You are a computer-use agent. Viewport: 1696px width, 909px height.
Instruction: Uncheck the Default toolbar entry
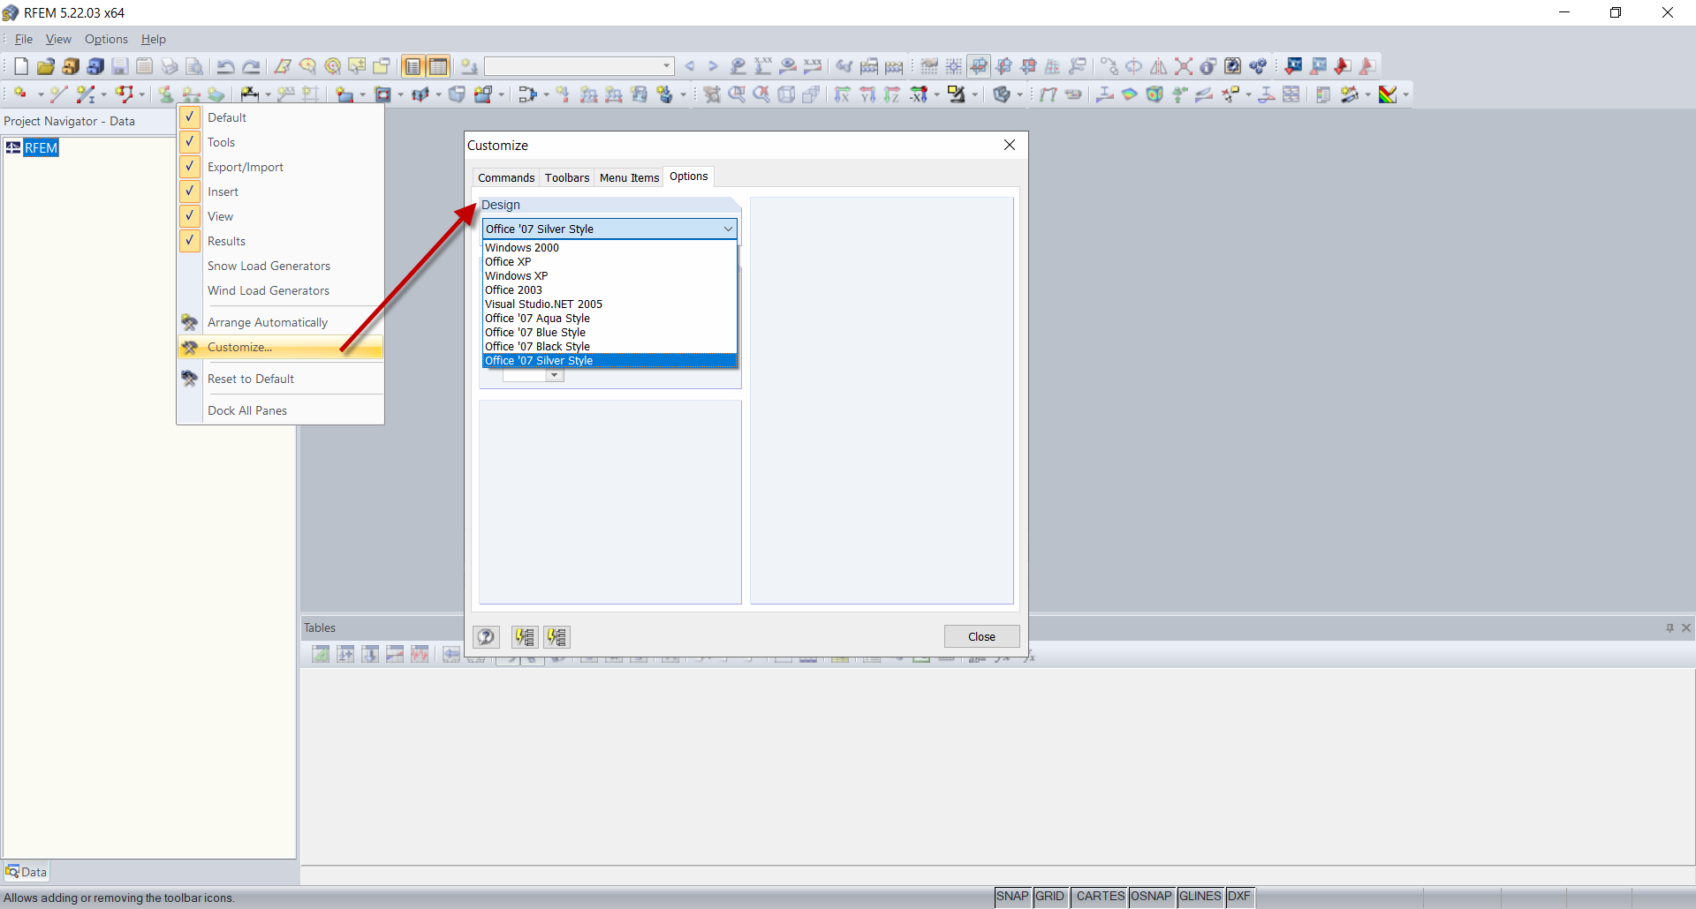pos(190,116)
